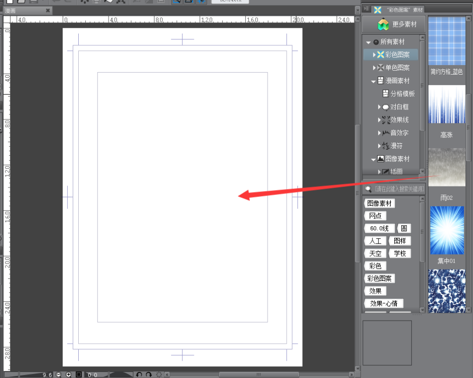Rotate the canvas right with the clockwise arrow
The image size is (473, 378).
(149, 374)
